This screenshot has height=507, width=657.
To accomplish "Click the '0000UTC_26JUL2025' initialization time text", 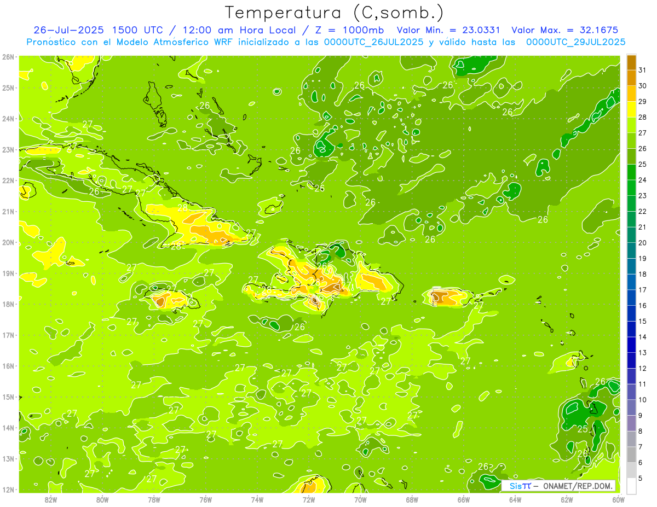I will (x=373, y=42).
